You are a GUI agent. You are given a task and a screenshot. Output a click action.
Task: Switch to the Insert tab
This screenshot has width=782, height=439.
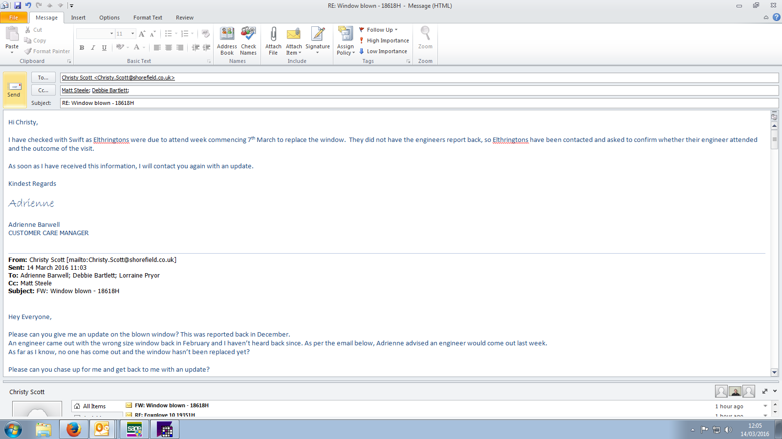point(78,18)
